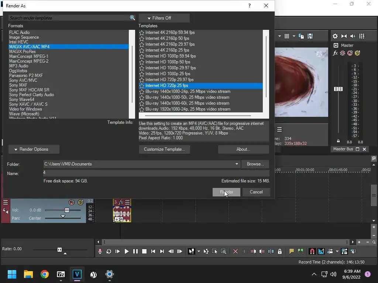
Task: Insert a marker with yellow flag icon
Action: [x=292, y=251]
